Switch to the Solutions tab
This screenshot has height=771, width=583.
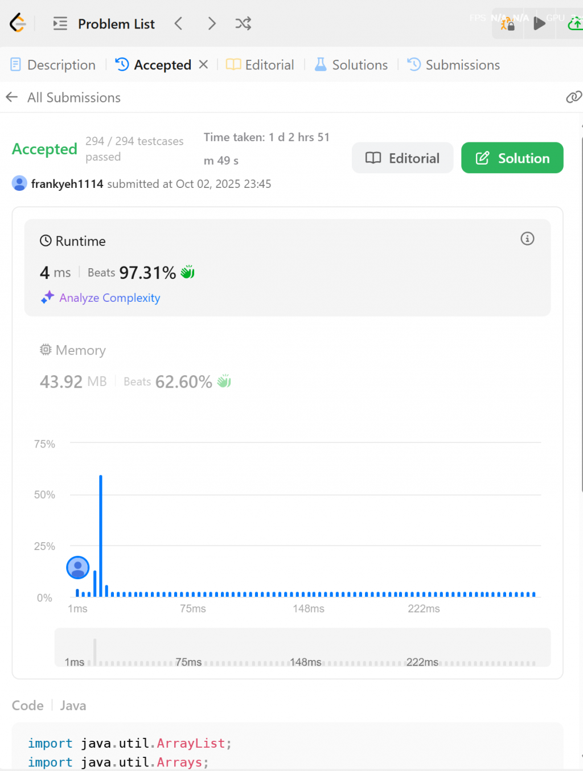pyautogui.click(x=351, y=65)
